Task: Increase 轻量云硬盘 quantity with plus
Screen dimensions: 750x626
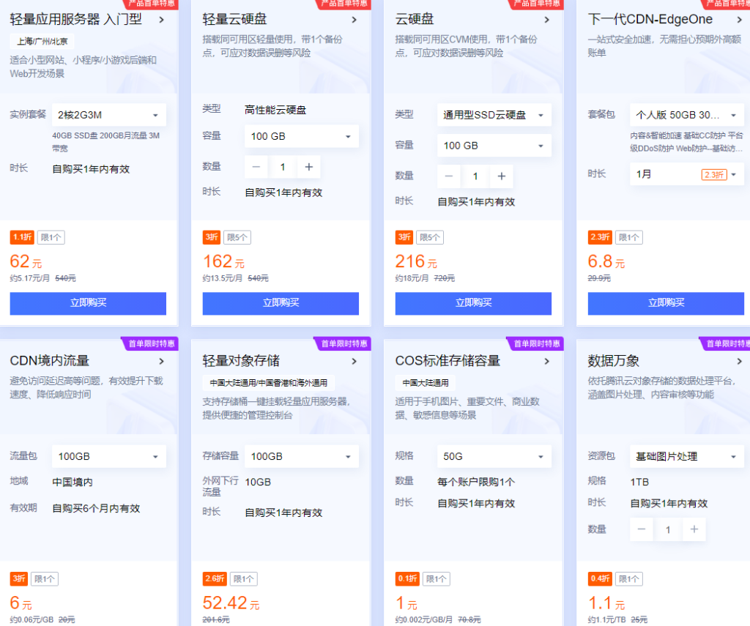Action: coord(309,167)
